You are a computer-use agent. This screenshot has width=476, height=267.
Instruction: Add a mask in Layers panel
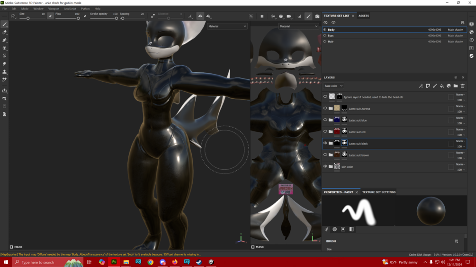point(428,86)
